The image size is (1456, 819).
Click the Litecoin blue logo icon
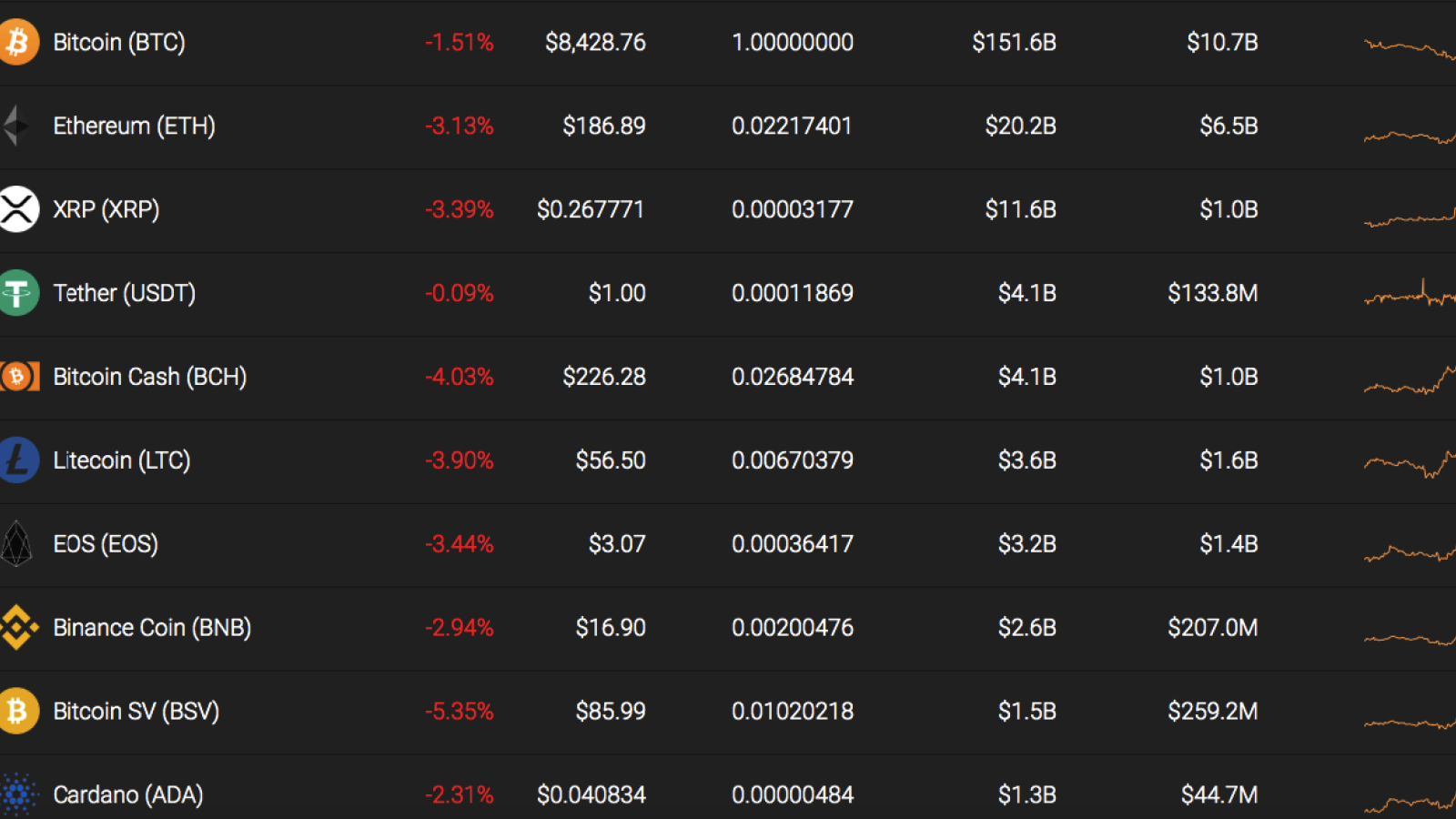click(x=17, y=460)
